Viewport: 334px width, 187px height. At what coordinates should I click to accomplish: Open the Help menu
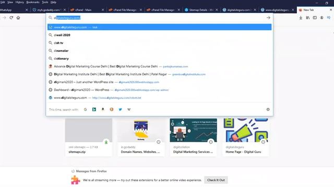[x=53, y=2]
